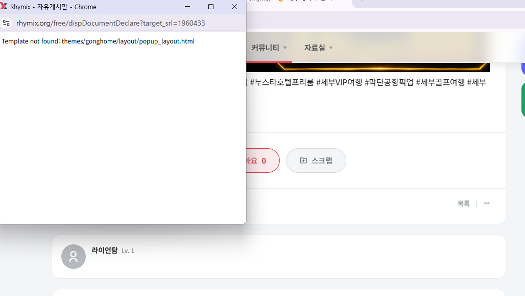Click the popup title 'Rhymix - 자유게시판 - Chrome'
Viewport: 525px width, 296px height.
pyautogui.click(x=53, y=7)
